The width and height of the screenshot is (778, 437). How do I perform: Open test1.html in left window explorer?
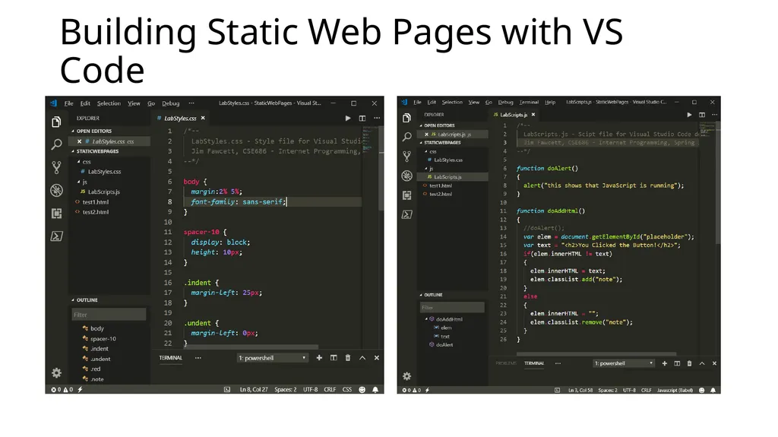(x=95, y=202)
